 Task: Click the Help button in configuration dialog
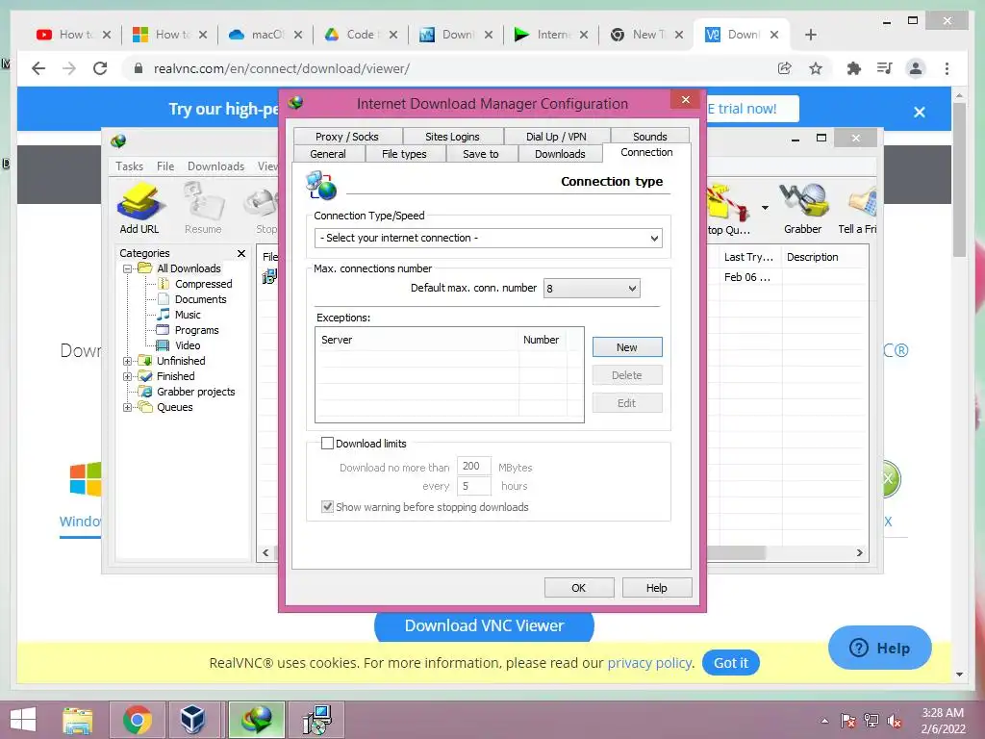[656, 588]
